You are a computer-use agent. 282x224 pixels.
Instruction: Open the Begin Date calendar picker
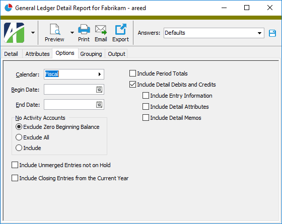[x=99, y=90]
